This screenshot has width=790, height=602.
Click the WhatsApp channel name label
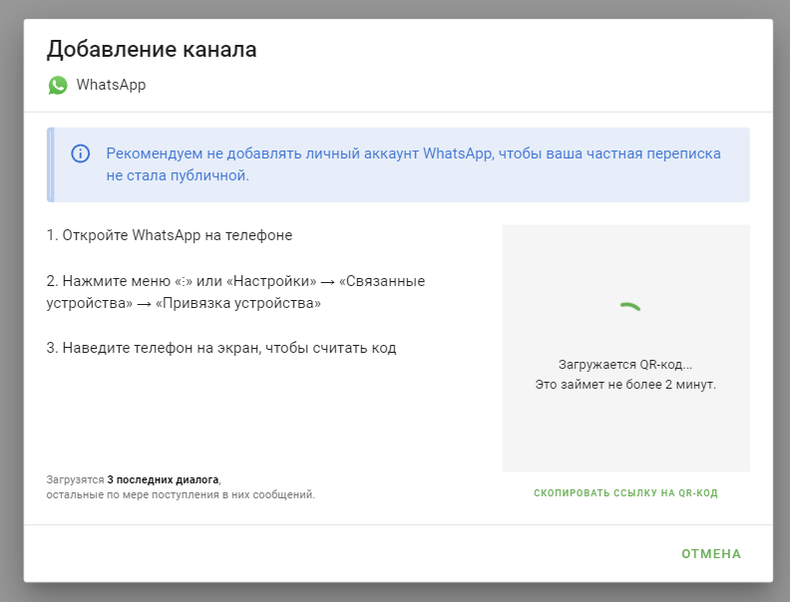[111, 85]
